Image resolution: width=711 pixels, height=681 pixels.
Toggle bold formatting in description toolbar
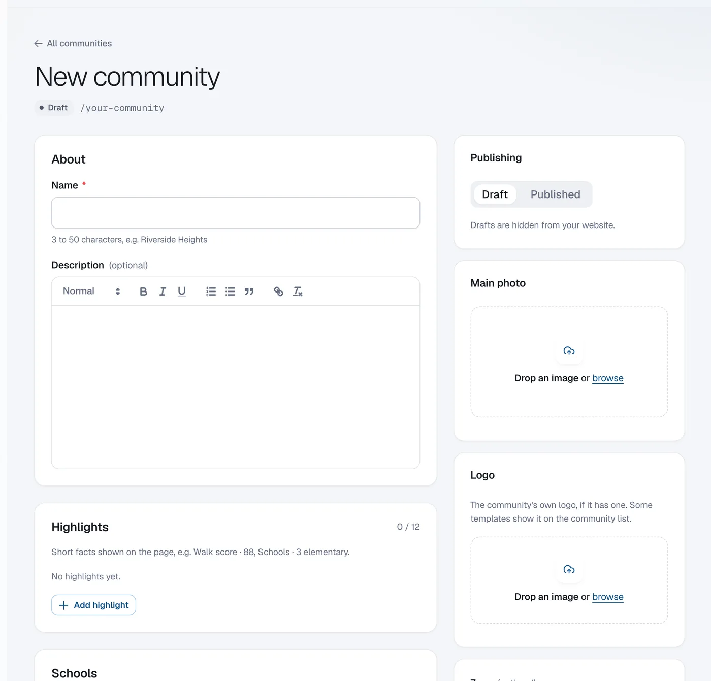click(143, 291)
